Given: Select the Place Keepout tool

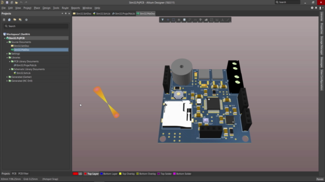Looking at the screenshot, I should (x=211, y=20).
